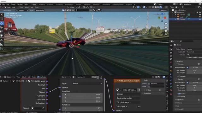Click the green Y axis on navigation gizmo
This screenshot has height=113, width=202.
(159, 18)
